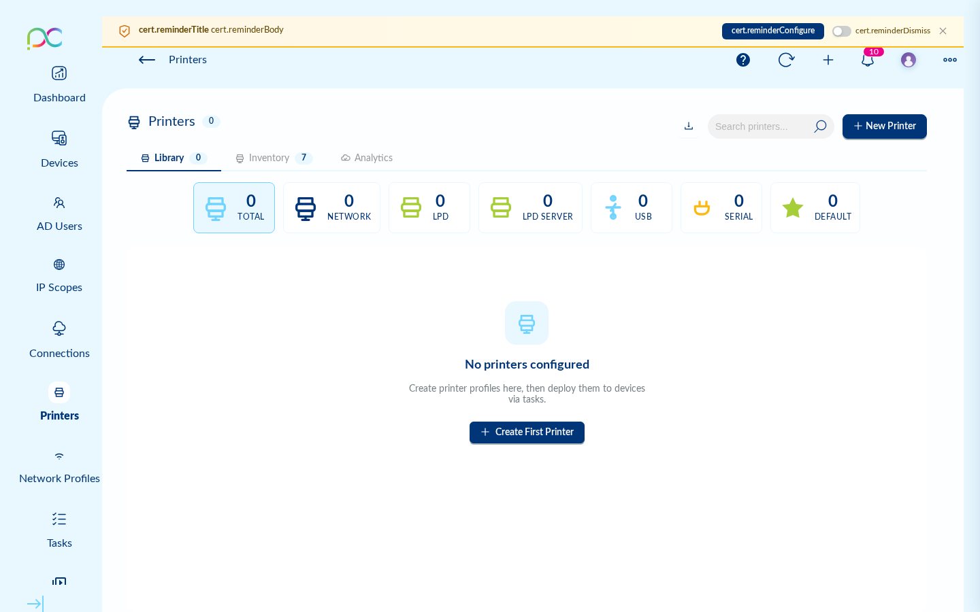Click the New Printer button
Viewport: 980px width, 612px height.
point(884,126)
